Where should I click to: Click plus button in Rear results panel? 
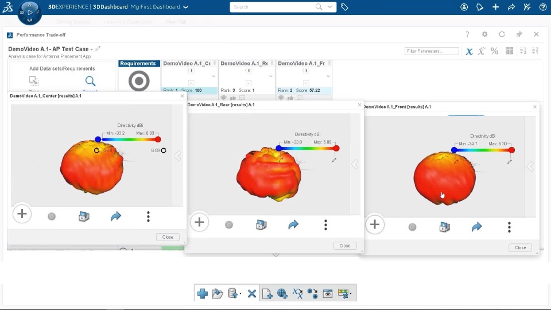(199, 222)
